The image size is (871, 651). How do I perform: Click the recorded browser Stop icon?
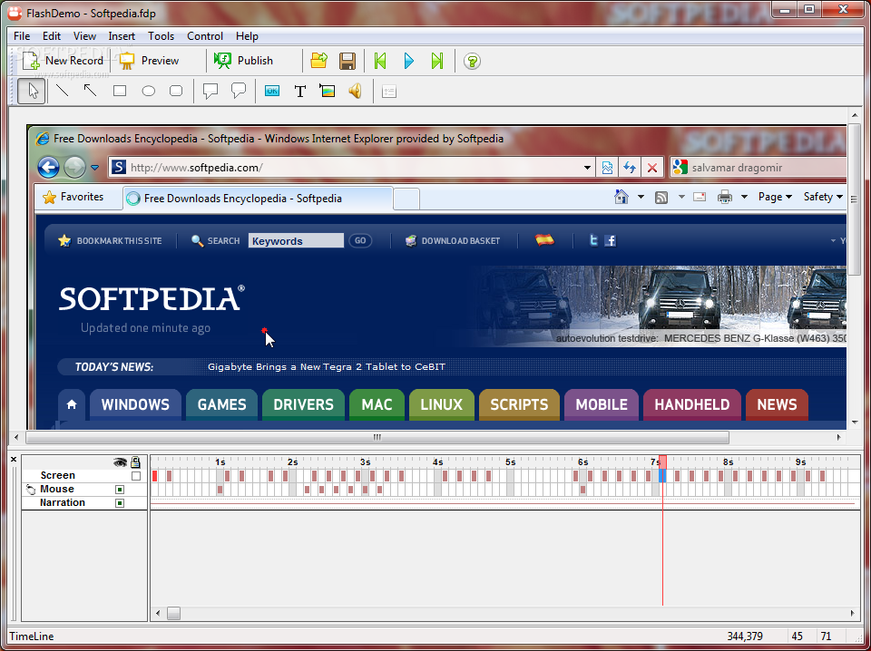tap(652, 168)
